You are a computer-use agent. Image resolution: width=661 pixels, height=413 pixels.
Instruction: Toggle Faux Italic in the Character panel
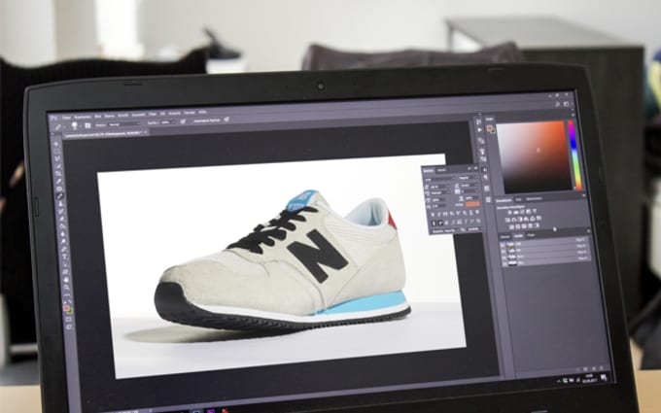438,214
